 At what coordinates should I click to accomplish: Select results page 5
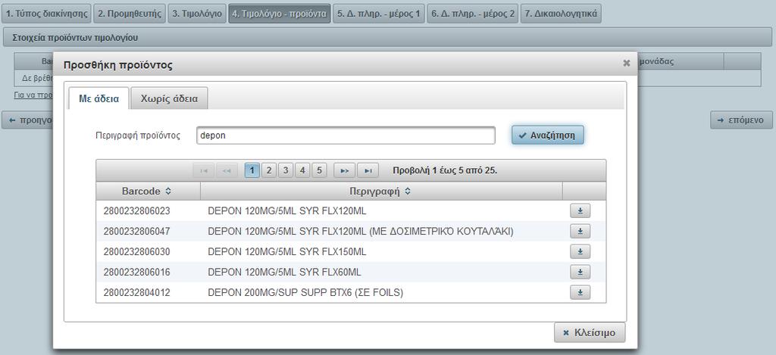(319, 170)
